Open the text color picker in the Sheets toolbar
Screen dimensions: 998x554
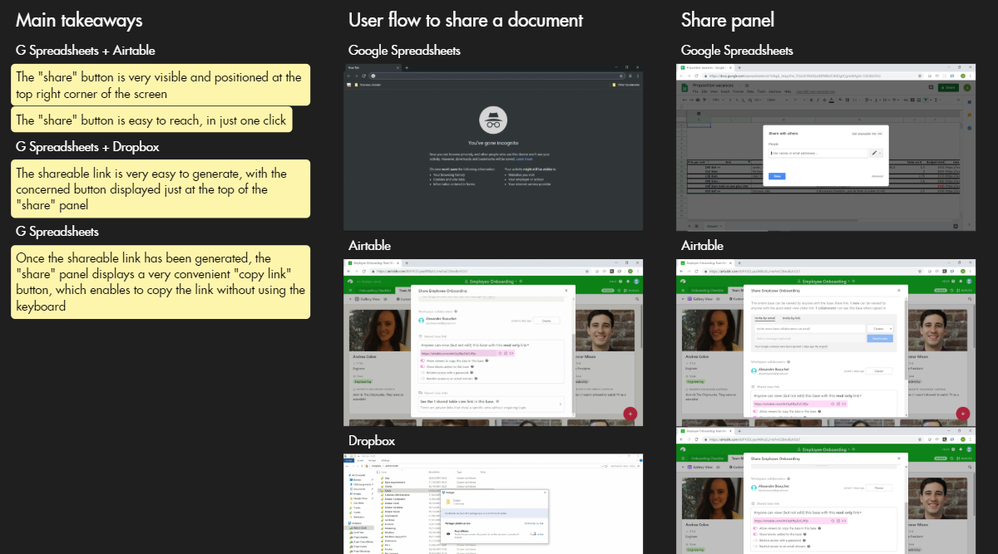pyautogui.click(x=832, y=99)
